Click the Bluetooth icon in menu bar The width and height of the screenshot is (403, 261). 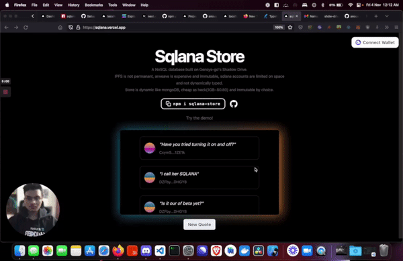pos(323,5)
